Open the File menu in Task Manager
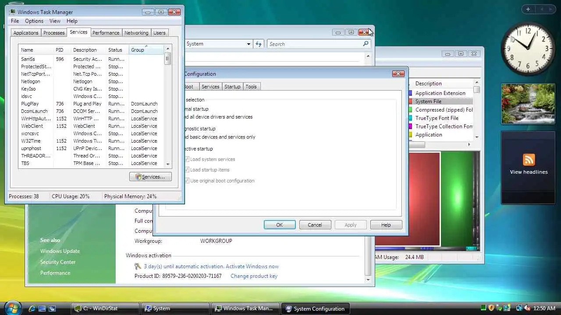 point(15,21)
